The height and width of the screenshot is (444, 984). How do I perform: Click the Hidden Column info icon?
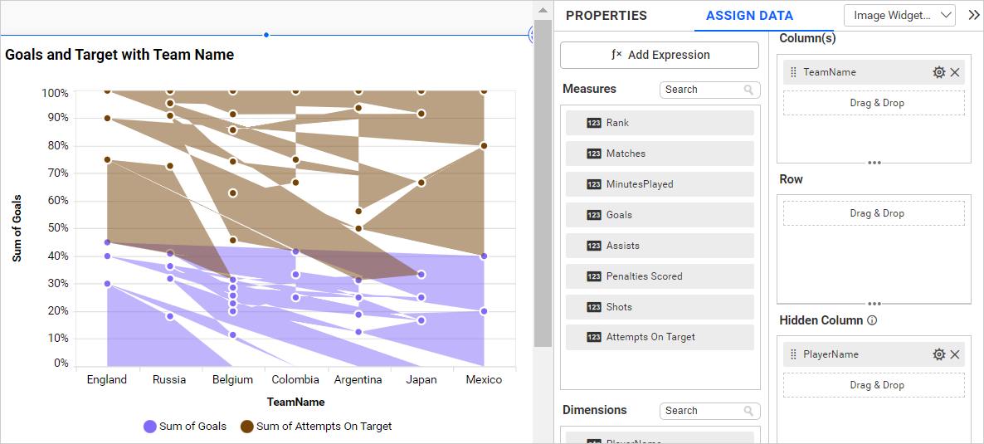(872, 320)
